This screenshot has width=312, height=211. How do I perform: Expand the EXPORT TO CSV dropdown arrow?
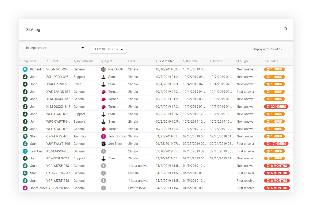click(122, 49)
